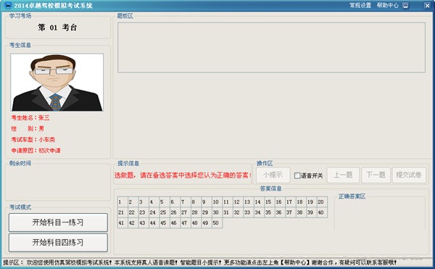Start 开始科目四练习 mode
The width and height of the screenshot is (435, 269).
coord(58,243)
